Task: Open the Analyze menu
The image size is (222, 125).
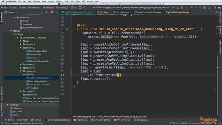Action: (x=51, y=1)
